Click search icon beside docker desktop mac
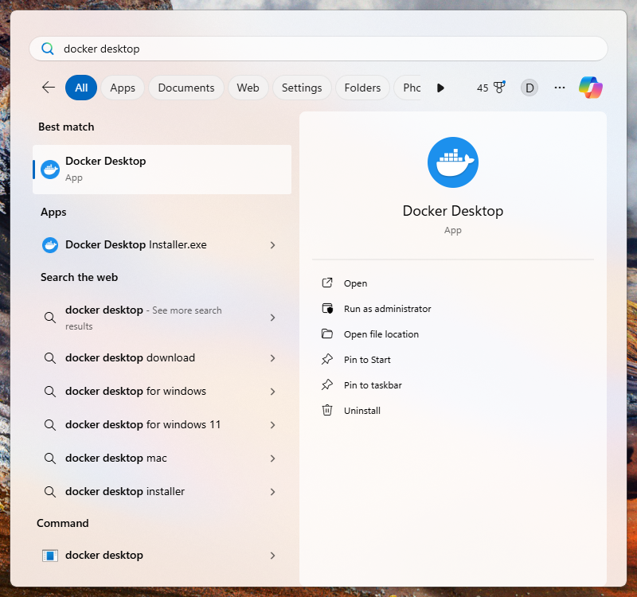This screenshot has width=637, height=597. click(50, 458)
